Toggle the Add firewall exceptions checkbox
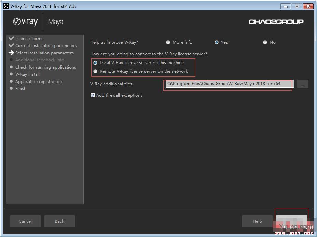 93,95
